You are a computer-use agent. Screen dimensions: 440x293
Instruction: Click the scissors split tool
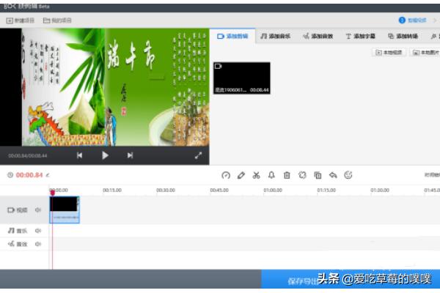256,175
